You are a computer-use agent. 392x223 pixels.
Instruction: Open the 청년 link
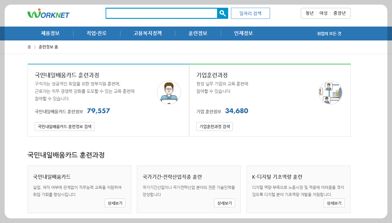pos(309,13)
